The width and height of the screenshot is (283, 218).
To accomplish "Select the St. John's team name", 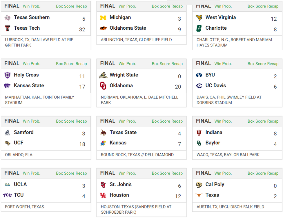I will (x=121, y=185).
